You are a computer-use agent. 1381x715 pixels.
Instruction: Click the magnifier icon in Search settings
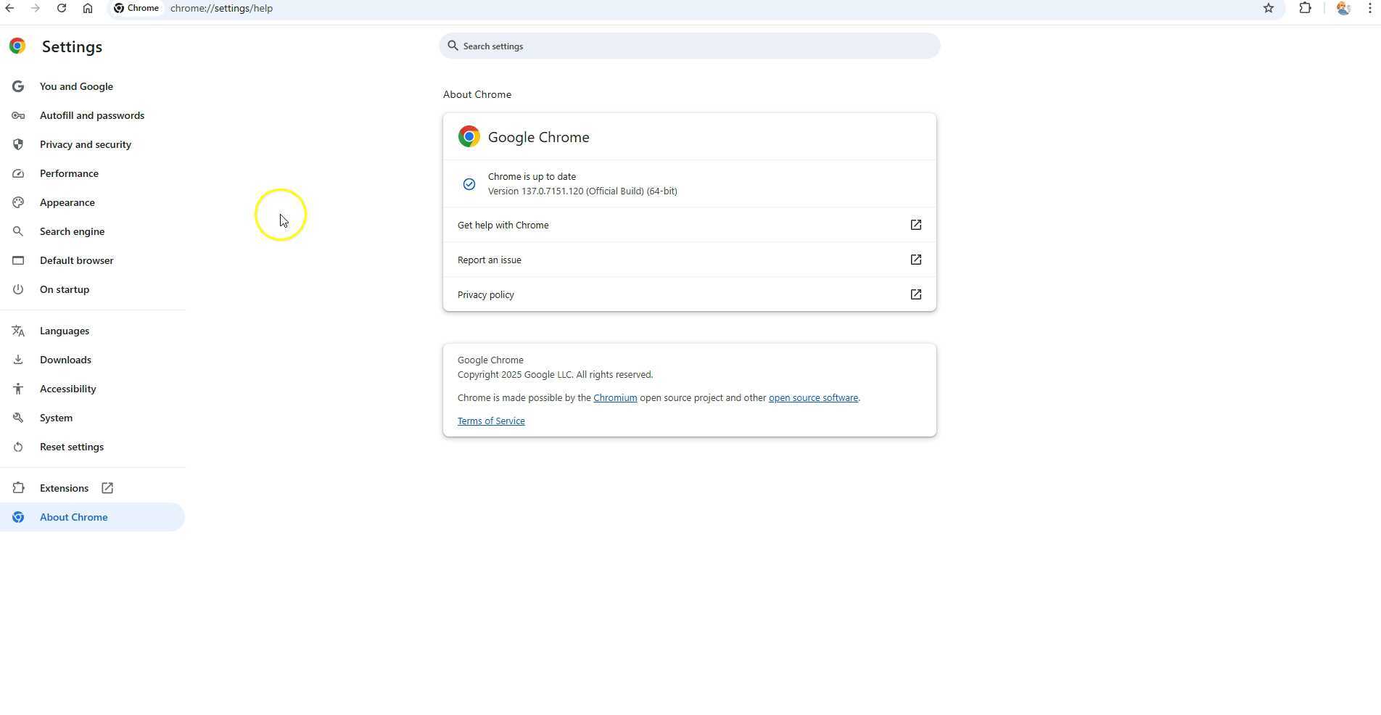[x=453, y=46]
